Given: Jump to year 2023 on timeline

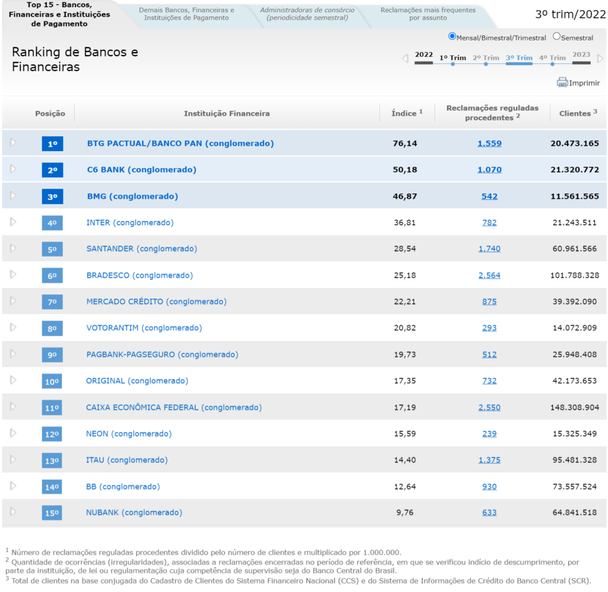Looking at the screenshot, I should click(x=581, y=55).
